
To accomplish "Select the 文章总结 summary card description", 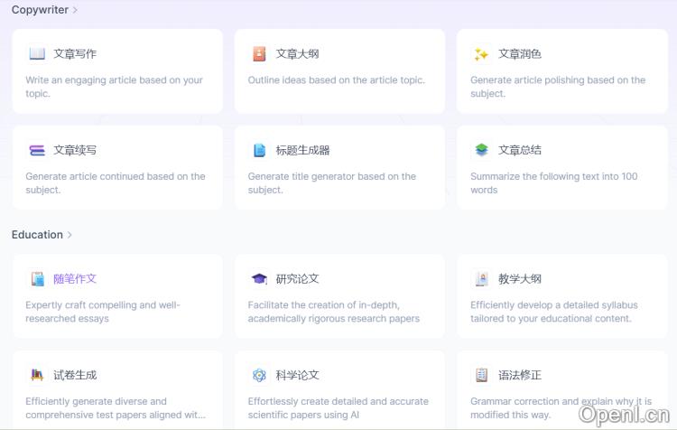I will point(553,183).
